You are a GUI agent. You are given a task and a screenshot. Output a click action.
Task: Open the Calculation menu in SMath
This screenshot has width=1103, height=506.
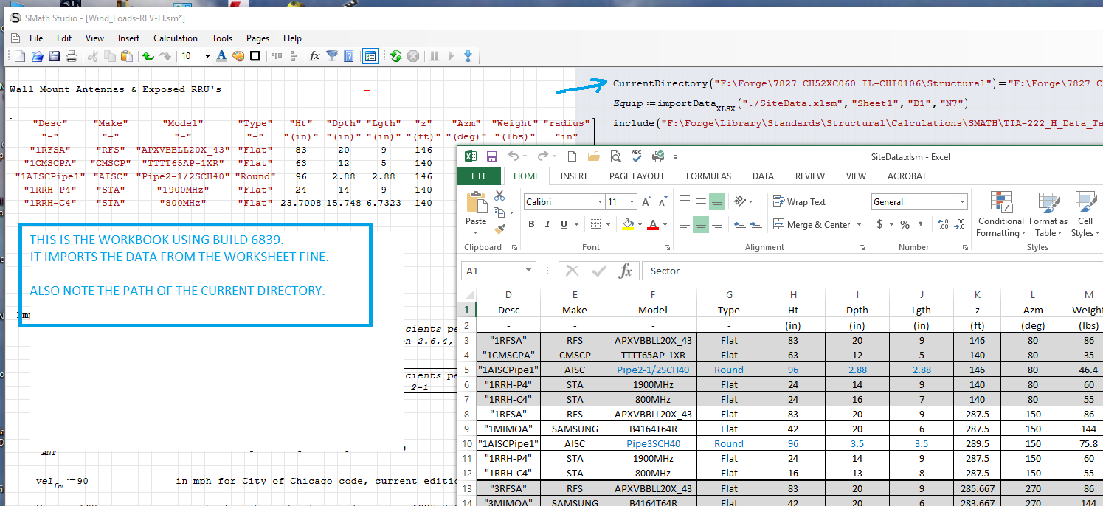click(x=175, y=38)
